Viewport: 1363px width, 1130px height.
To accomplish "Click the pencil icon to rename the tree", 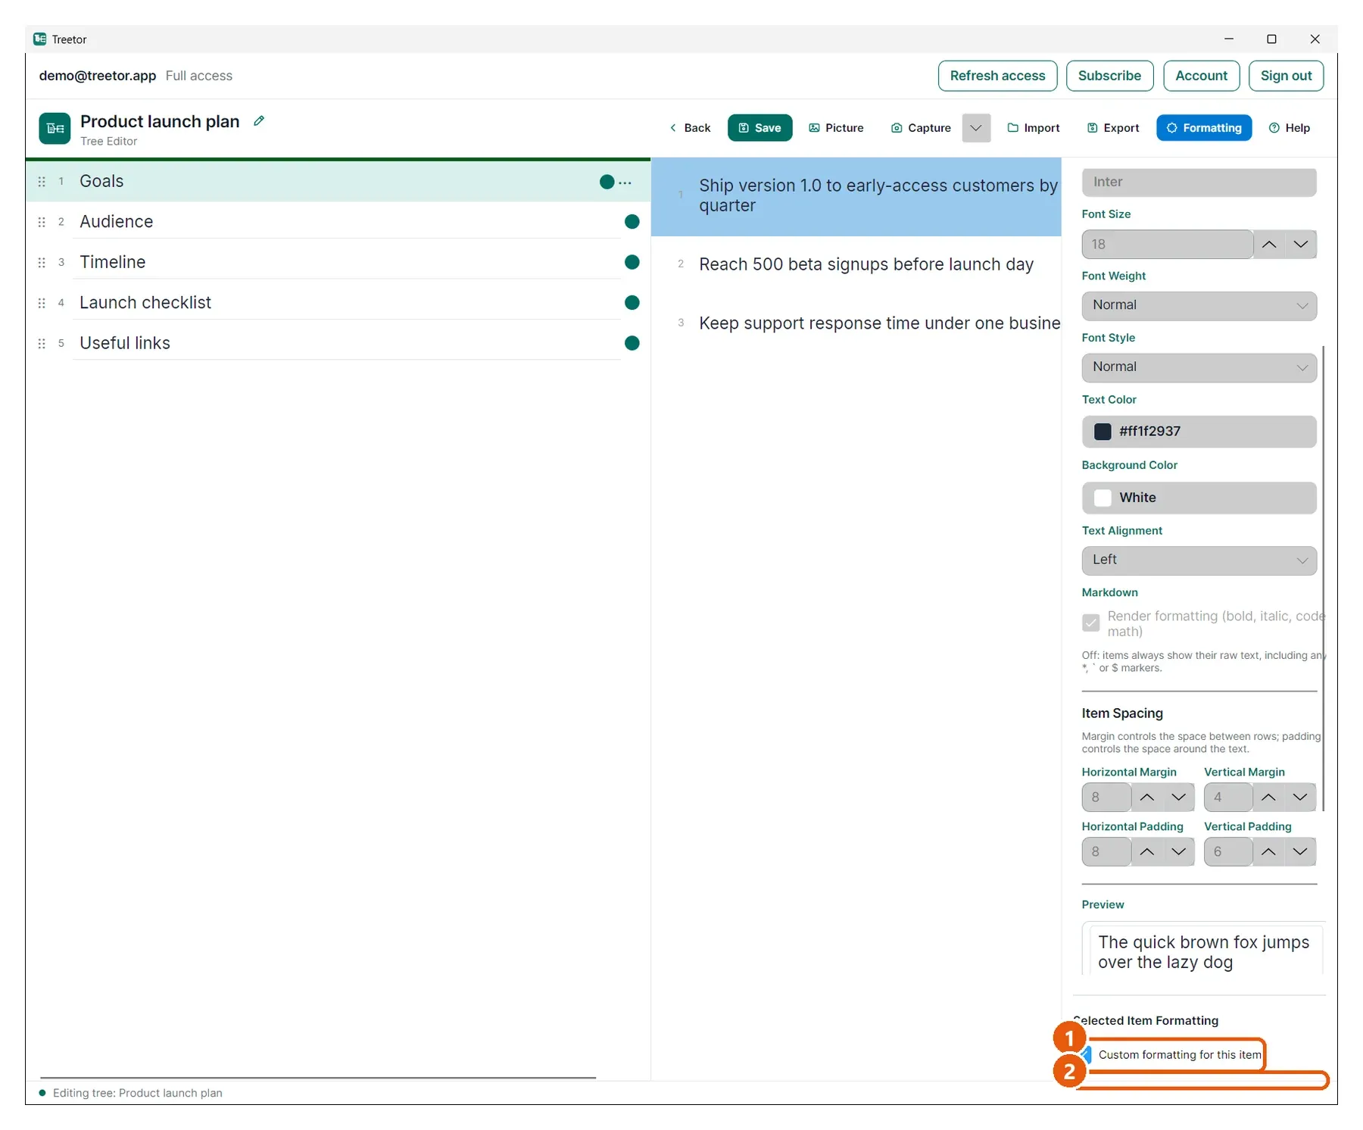I will click(x=259, y=121).
